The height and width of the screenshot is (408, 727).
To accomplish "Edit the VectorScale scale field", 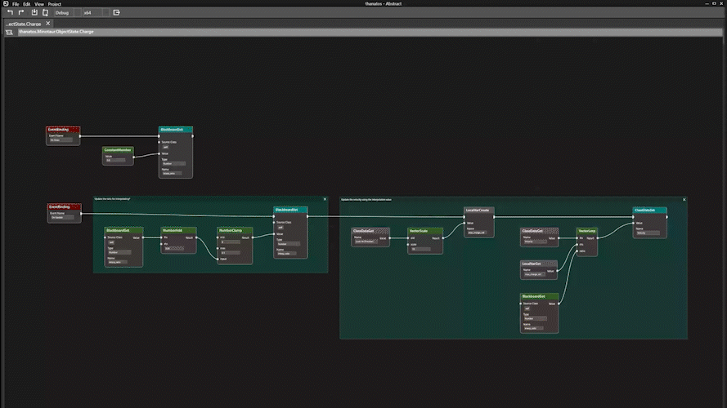I will coord(420,250).
